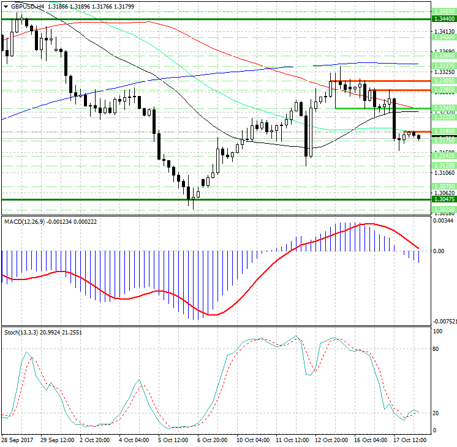Open the chart menu triangle beside GBPUSD,H4
The image size is (457, 447).
6,7
